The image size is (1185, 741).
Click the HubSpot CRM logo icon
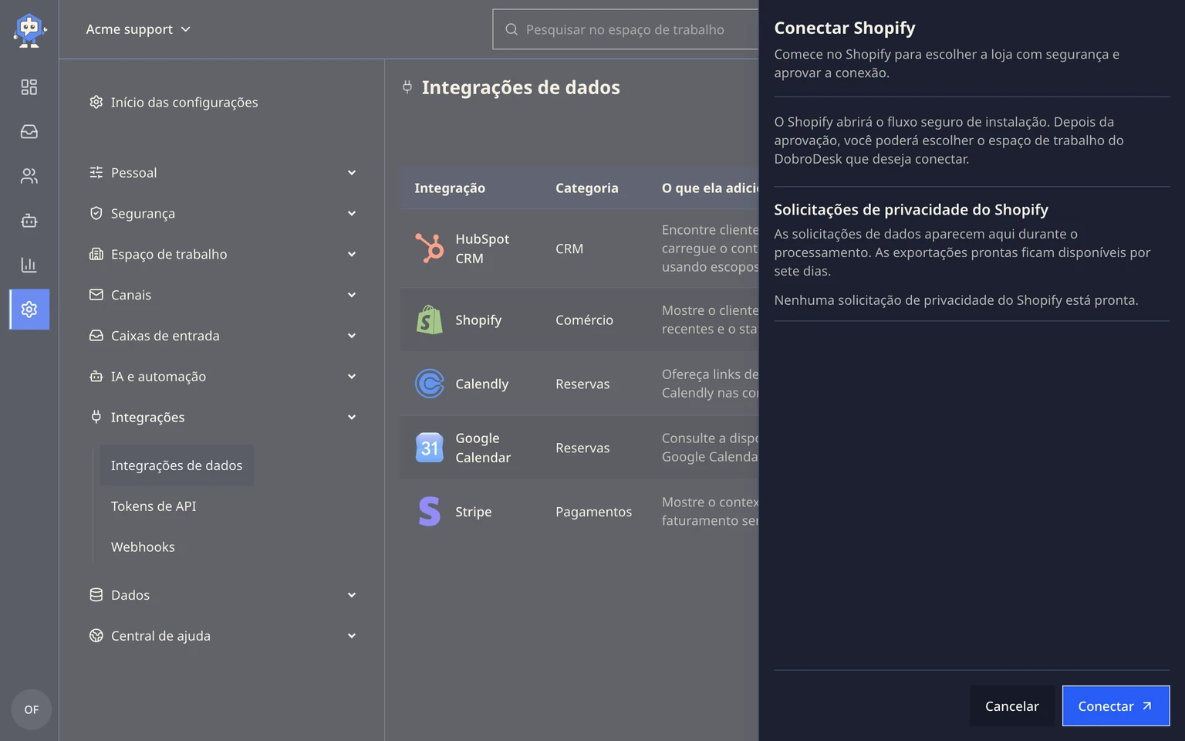430,249
